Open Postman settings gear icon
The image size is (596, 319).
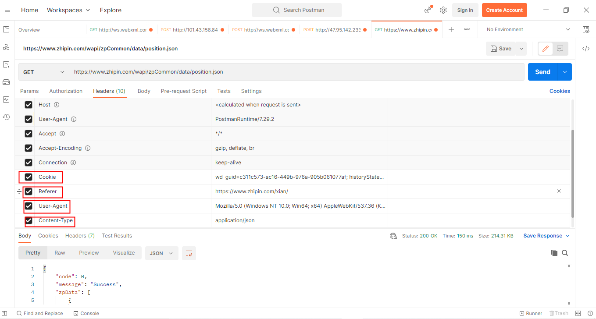(x=443, y=10)
